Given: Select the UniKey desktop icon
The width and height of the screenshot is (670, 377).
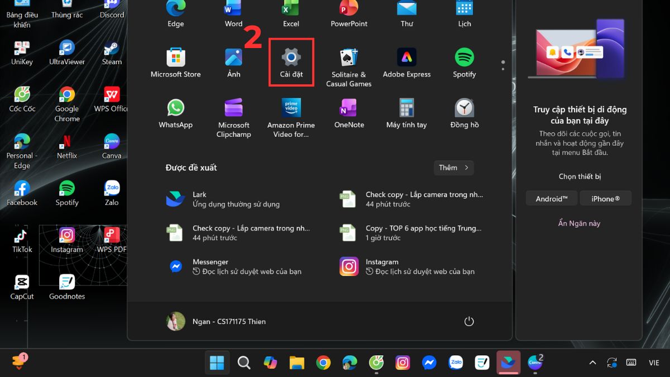Looking at the screenshot, I should coord(22,53).
